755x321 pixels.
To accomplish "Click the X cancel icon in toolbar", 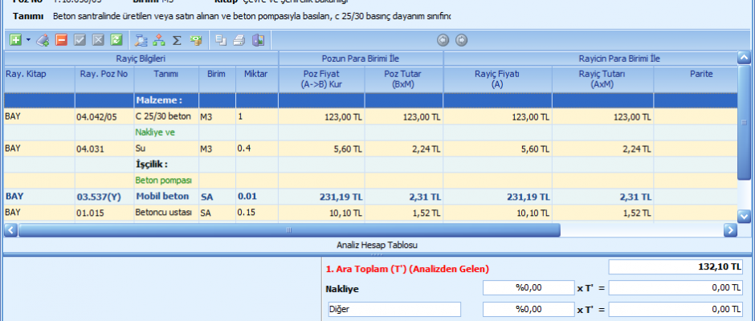I will [98, 39].
